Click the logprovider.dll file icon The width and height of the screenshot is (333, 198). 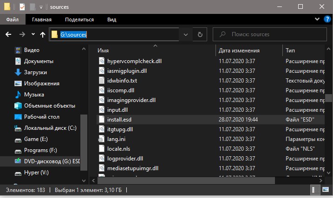102,159
